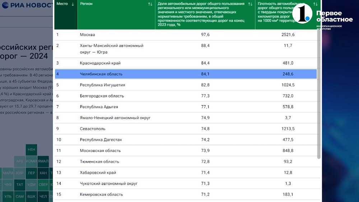The height and width of the screenshot is (202, 359).
Task: Sort table by the Регион column arrows
Action: (x=150, y=4)
